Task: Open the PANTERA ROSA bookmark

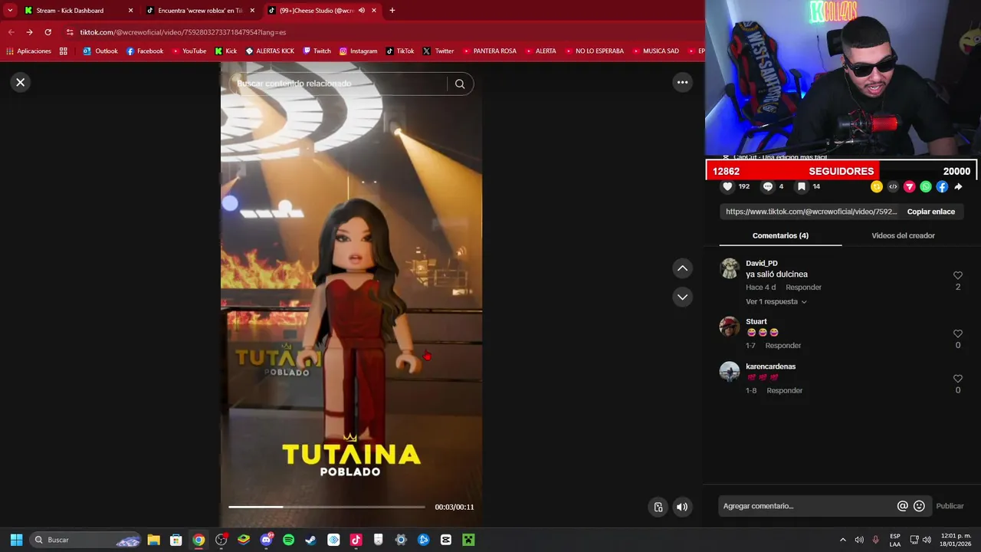Action: pos(489,51)
